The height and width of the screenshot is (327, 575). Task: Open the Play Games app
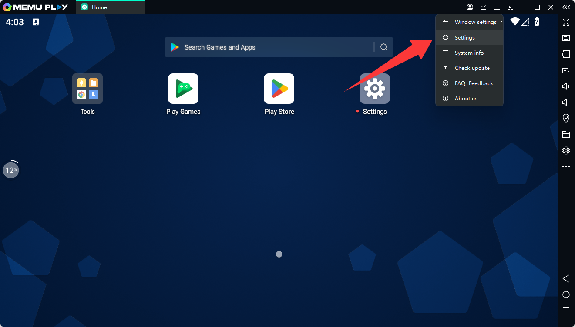pos(183,89)
